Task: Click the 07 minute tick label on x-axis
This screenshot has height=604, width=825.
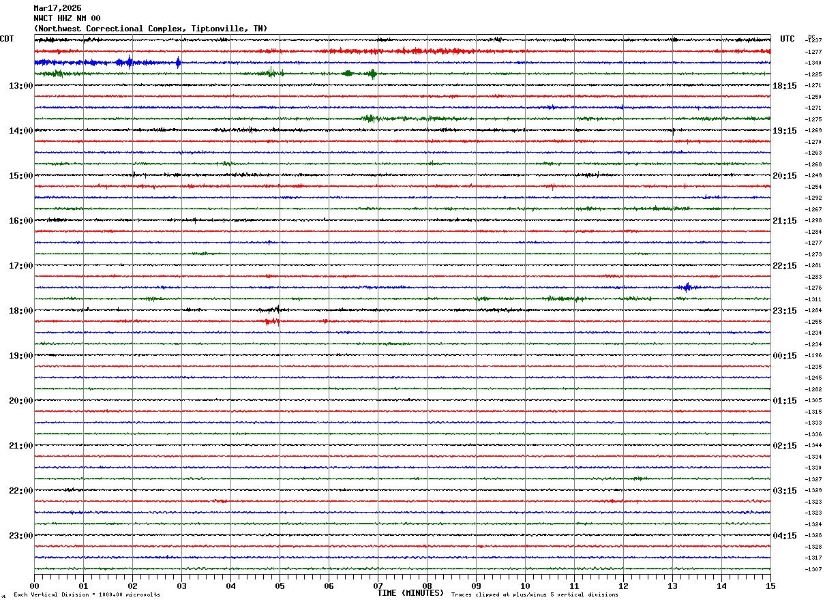Action: [x=378, y=586]
